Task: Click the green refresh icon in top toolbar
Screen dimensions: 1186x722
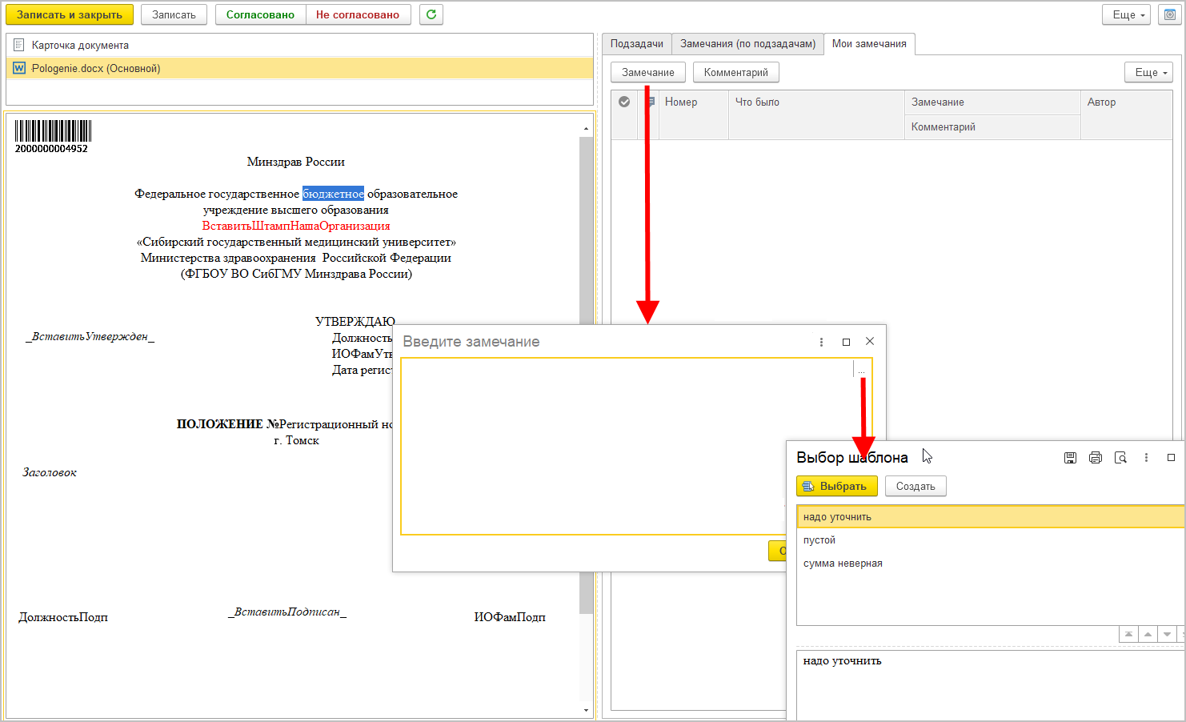Action: 431,14
